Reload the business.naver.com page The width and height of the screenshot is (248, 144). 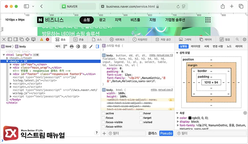point(178,7)
